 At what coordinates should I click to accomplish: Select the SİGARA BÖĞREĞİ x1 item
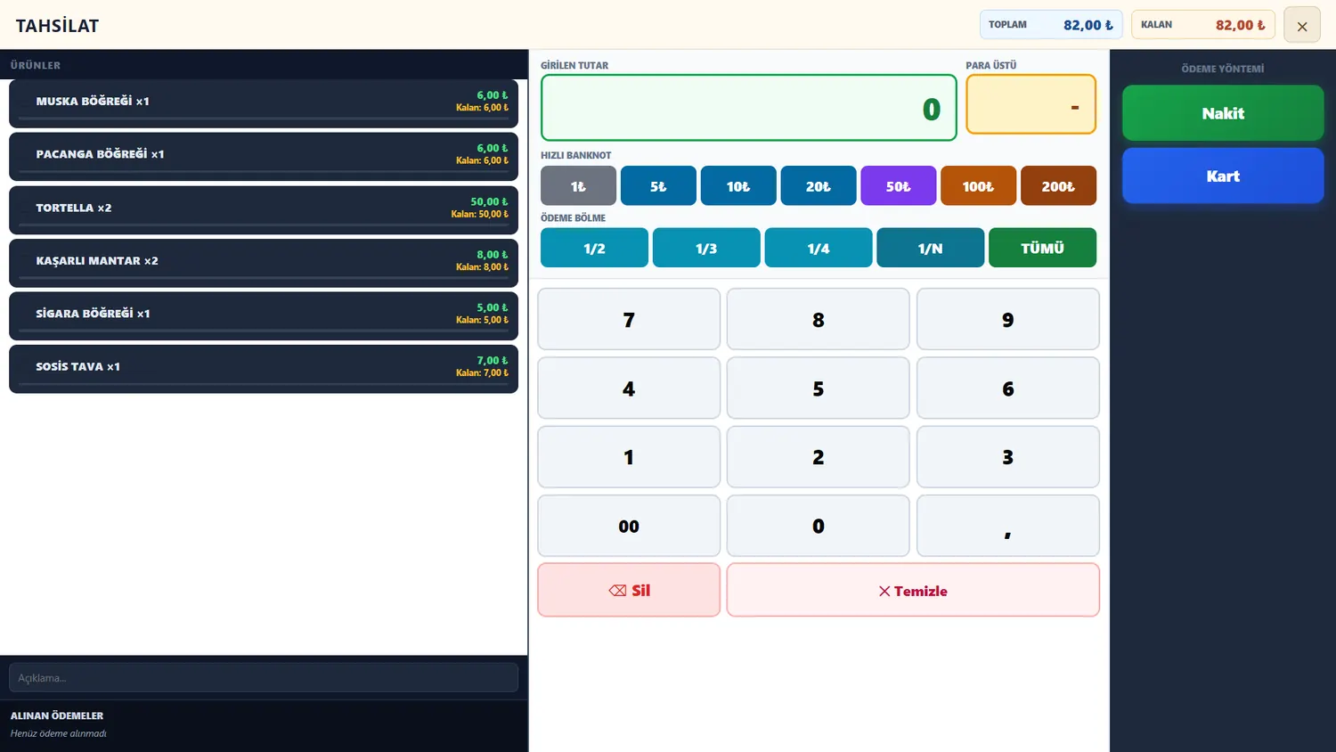pos(264,315)
